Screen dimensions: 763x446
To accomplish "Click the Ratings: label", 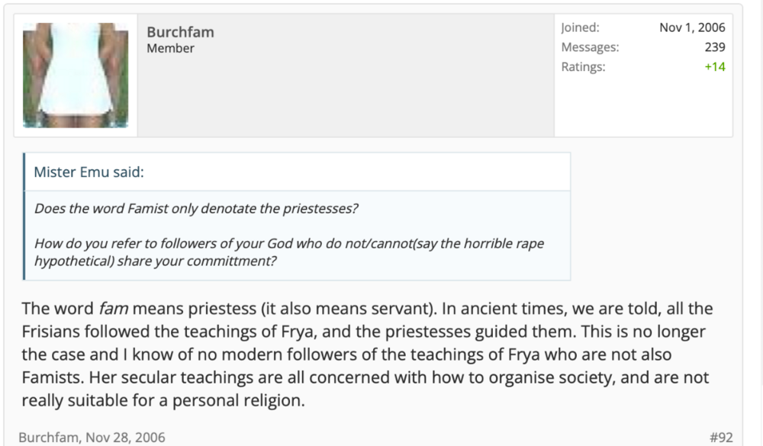I will click(583, 66).
